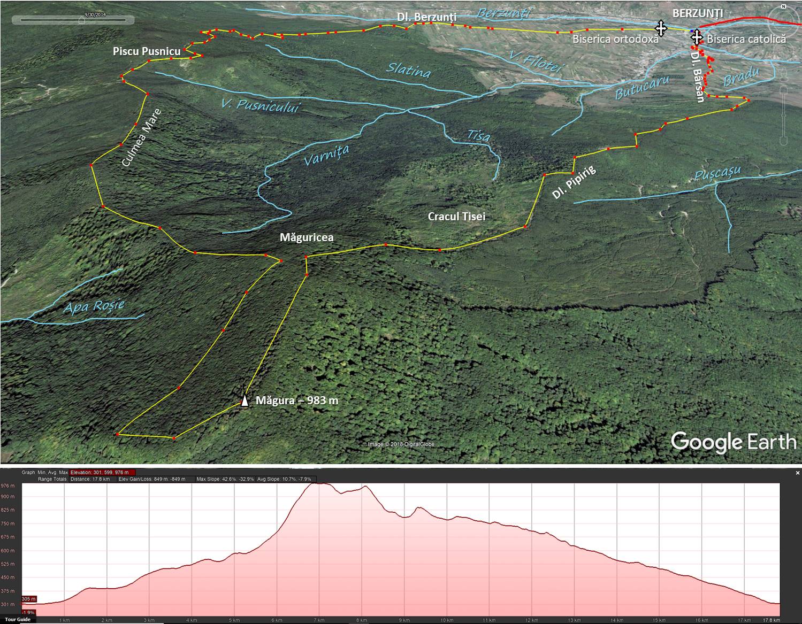Click the Image DigitalGlobe copyright text

click(401, 444)
